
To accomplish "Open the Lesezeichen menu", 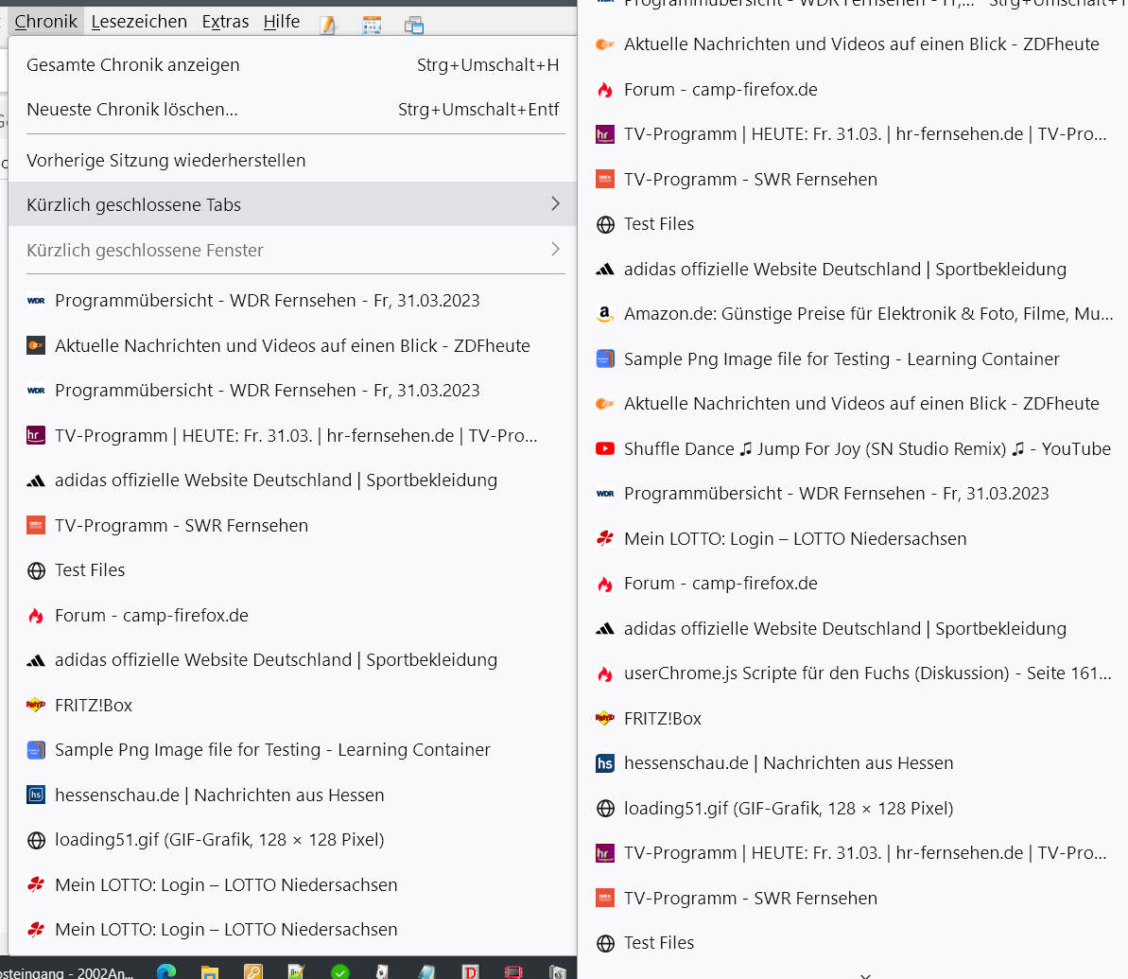I will 139,21.
